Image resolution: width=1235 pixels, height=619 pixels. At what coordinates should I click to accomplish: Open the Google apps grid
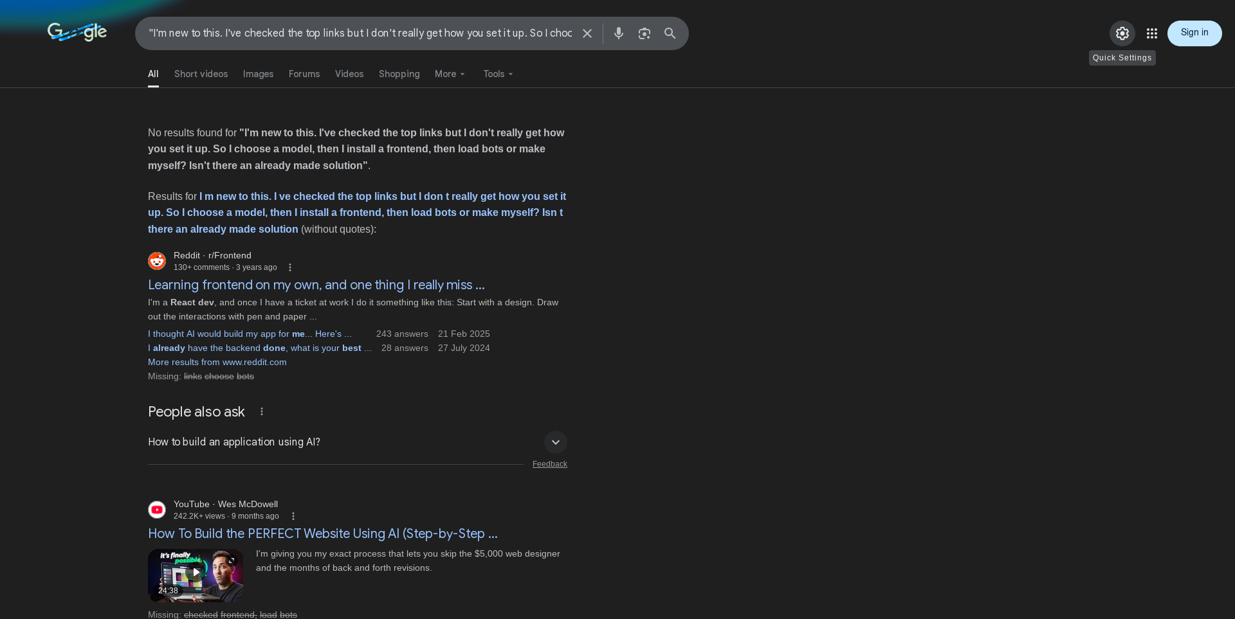click(1152, 33)
